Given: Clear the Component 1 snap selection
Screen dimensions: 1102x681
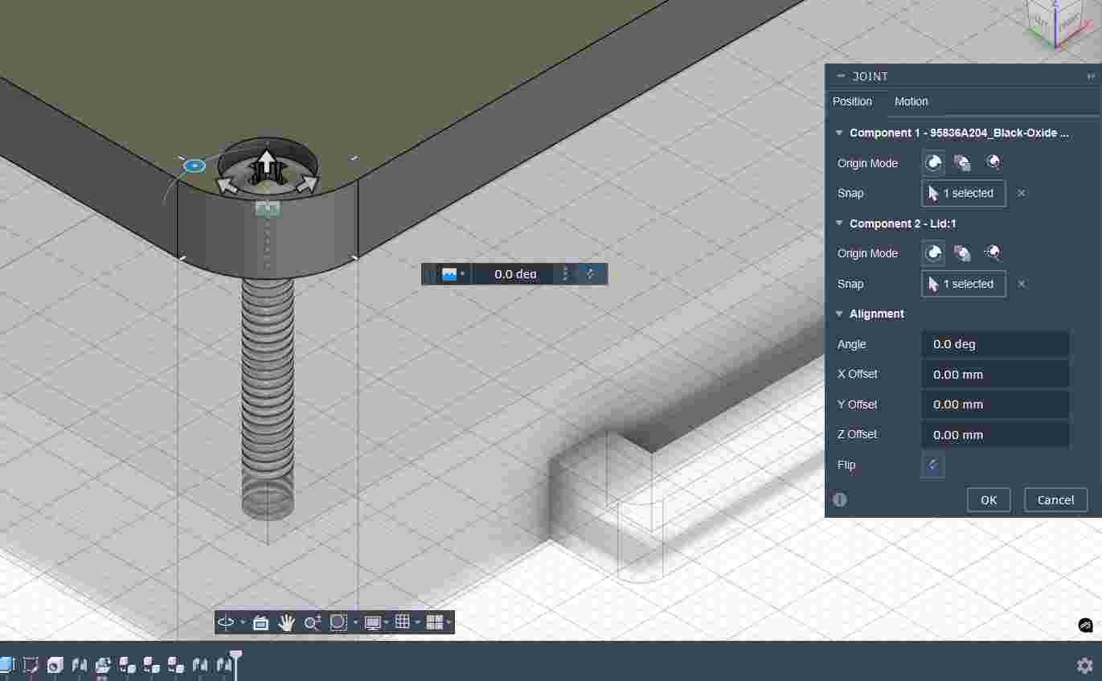Looking at the screenshot, I should (1022, 193).
